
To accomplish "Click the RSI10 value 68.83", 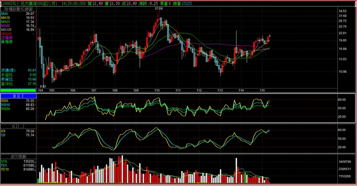I will 29,105.
